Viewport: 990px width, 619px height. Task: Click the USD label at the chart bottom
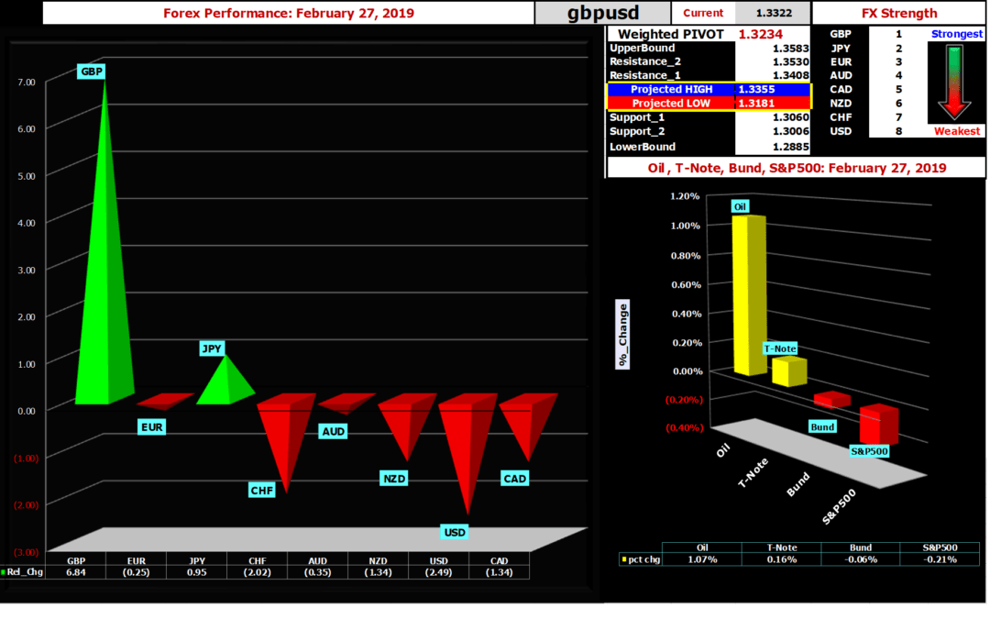[x=454, y=531]
